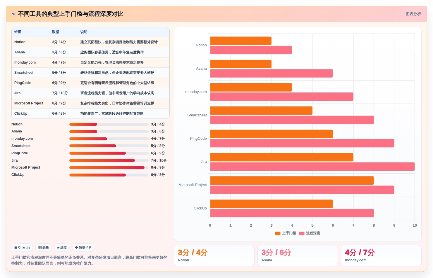Open the Notion 3分 / 4分 data card
The image size is (433, 278).
pyautogui.click(x=214, y=256)
